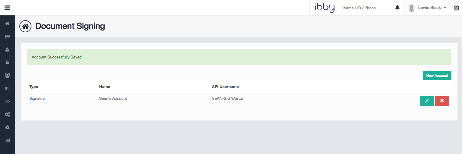Click the padlock icon in sidebar
The height and width of the screenshot is (154, 462).
click(x=7, y=63)
